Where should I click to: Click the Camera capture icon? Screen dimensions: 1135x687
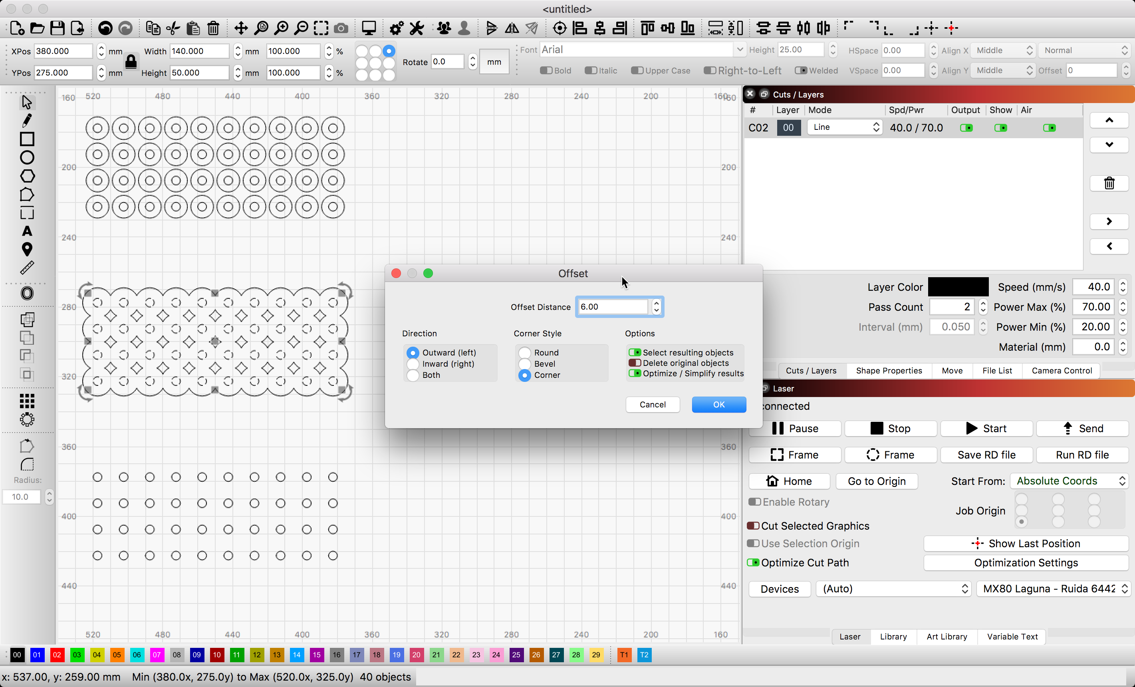(x=341, y=28)
